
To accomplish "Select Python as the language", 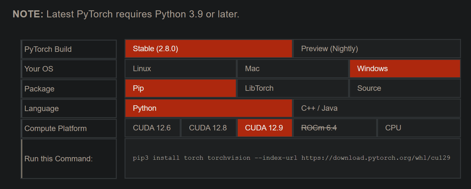I will pos(208,108).
